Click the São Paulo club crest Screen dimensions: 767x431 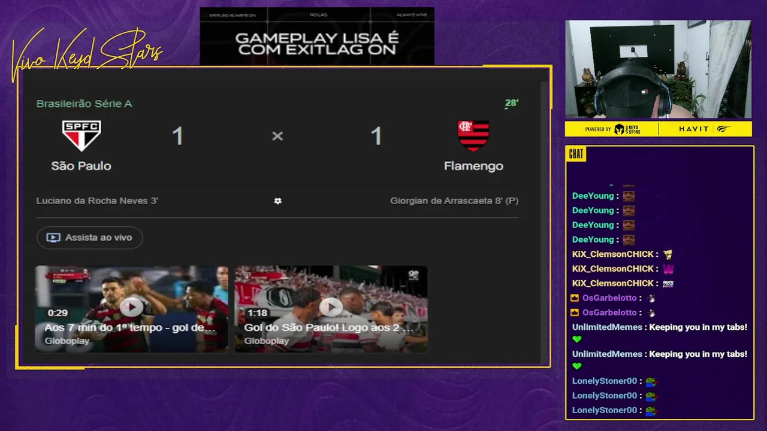click(81, 136)
